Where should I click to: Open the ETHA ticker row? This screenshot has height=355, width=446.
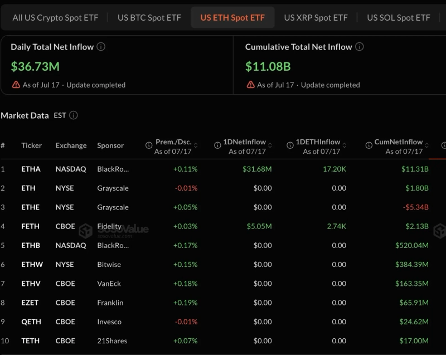(x=223, y=169)
